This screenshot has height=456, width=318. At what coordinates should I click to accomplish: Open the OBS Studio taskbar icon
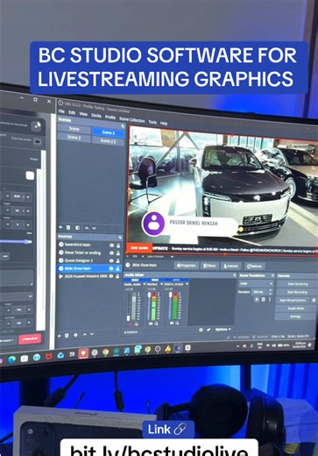pos(158,349)
